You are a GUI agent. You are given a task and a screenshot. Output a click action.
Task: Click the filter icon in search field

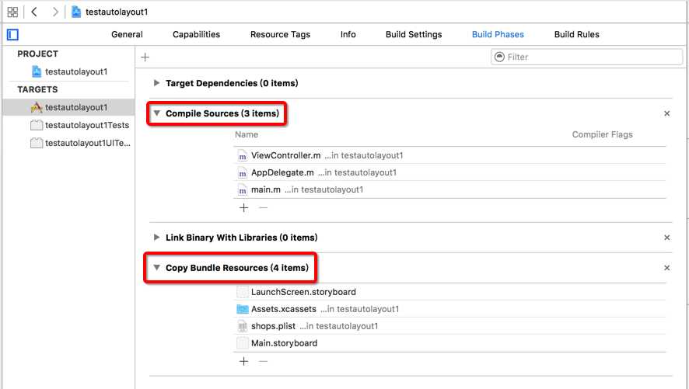coord(499,57)
